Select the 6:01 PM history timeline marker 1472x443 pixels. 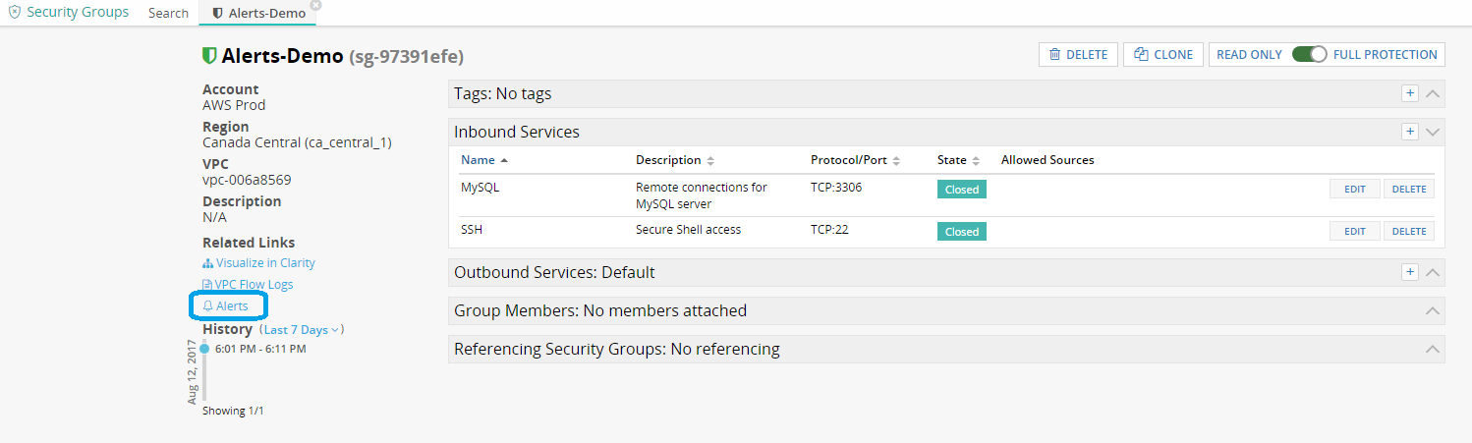(204, 349)
